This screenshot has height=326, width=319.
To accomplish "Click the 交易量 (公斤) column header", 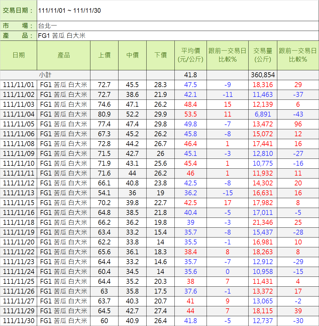I will [x=263, y=55].
